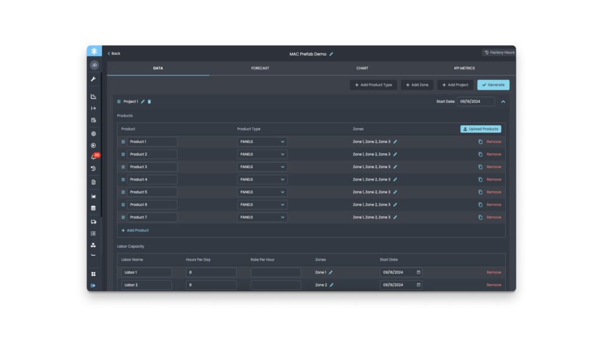Click the delivery truck icon in sidebar

[x=94, y=222]
